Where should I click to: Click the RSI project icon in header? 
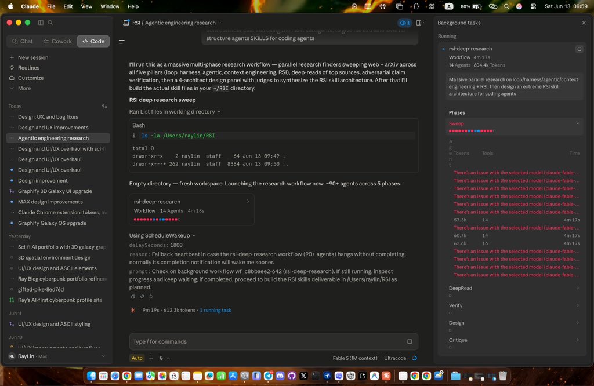[126, 23]
